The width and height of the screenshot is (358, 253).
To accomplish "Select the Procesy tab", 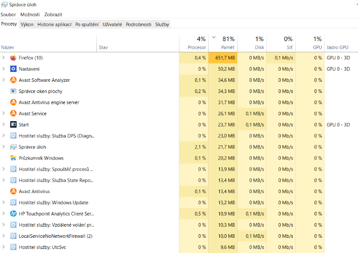I will click(x=9, y=24).
